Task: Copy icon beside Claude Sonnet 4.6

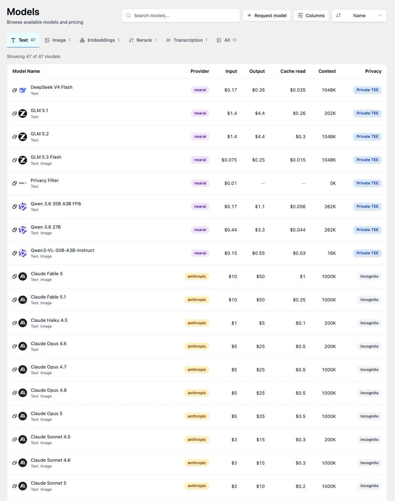Action: pos(15,463)
